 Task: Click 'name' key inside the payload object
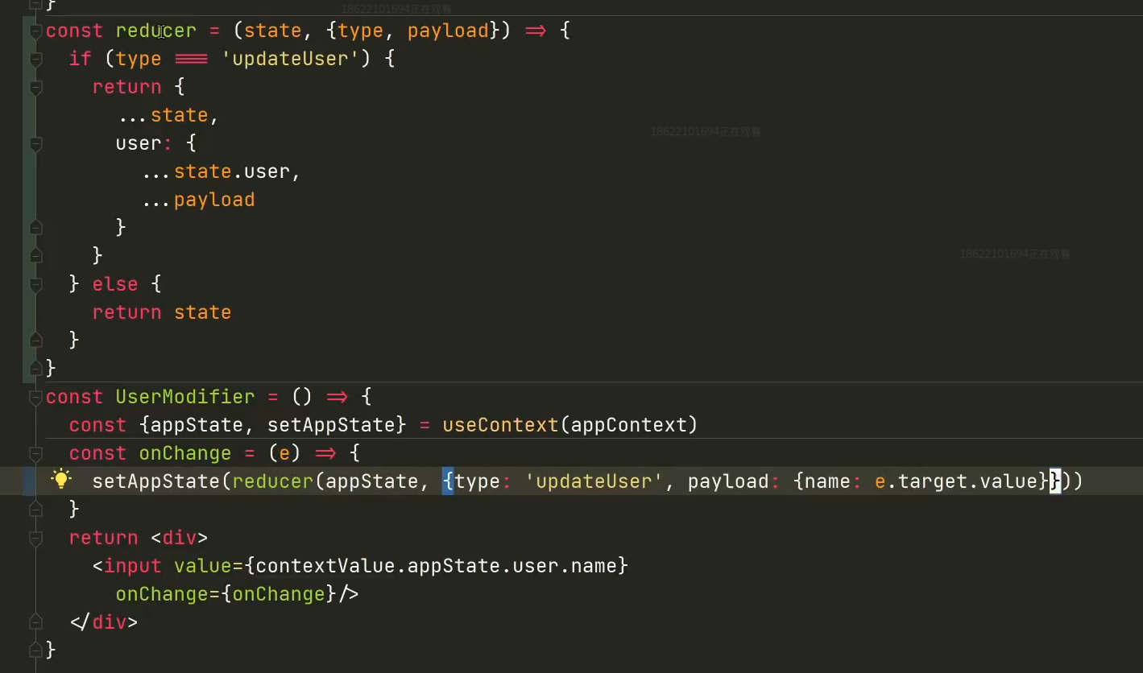[828, 481]
